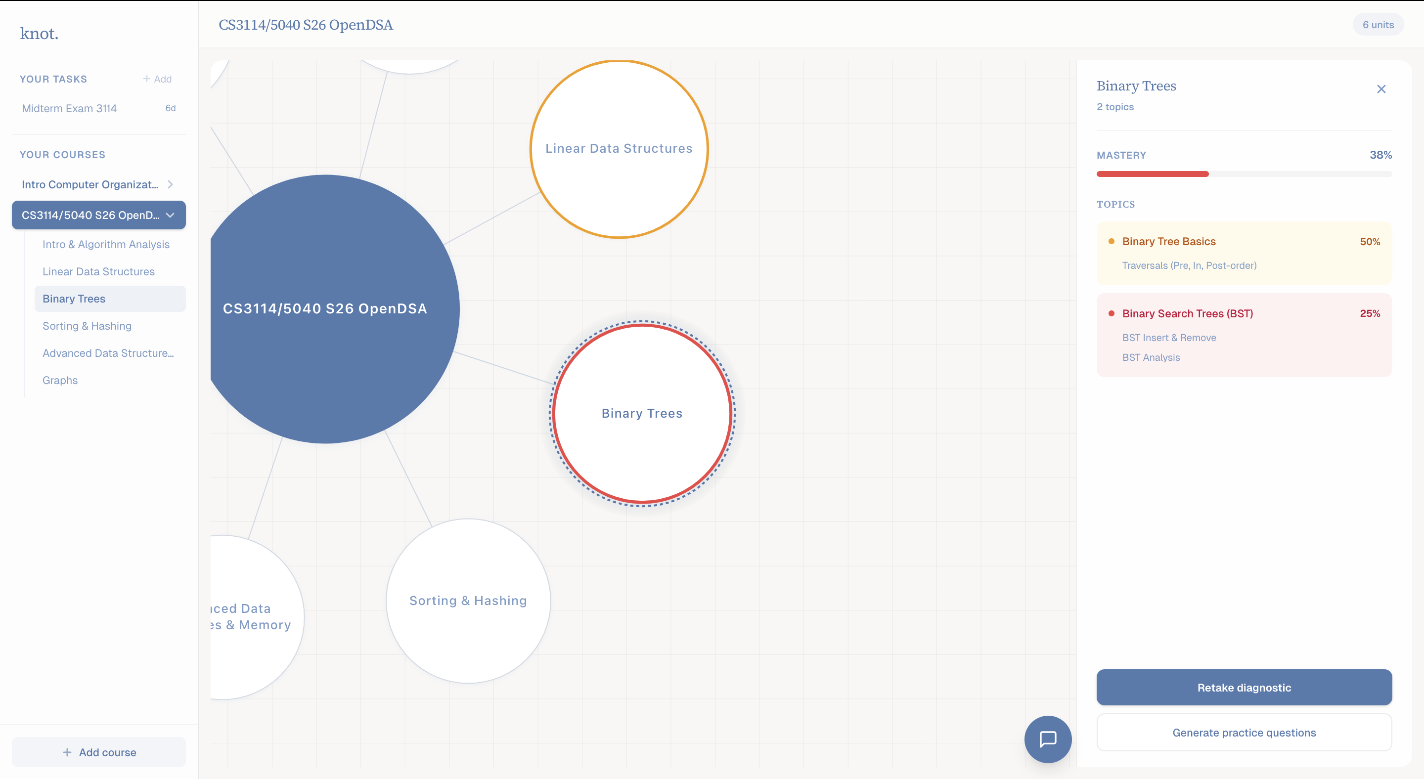Click the plus Add task button

[158, 79]
